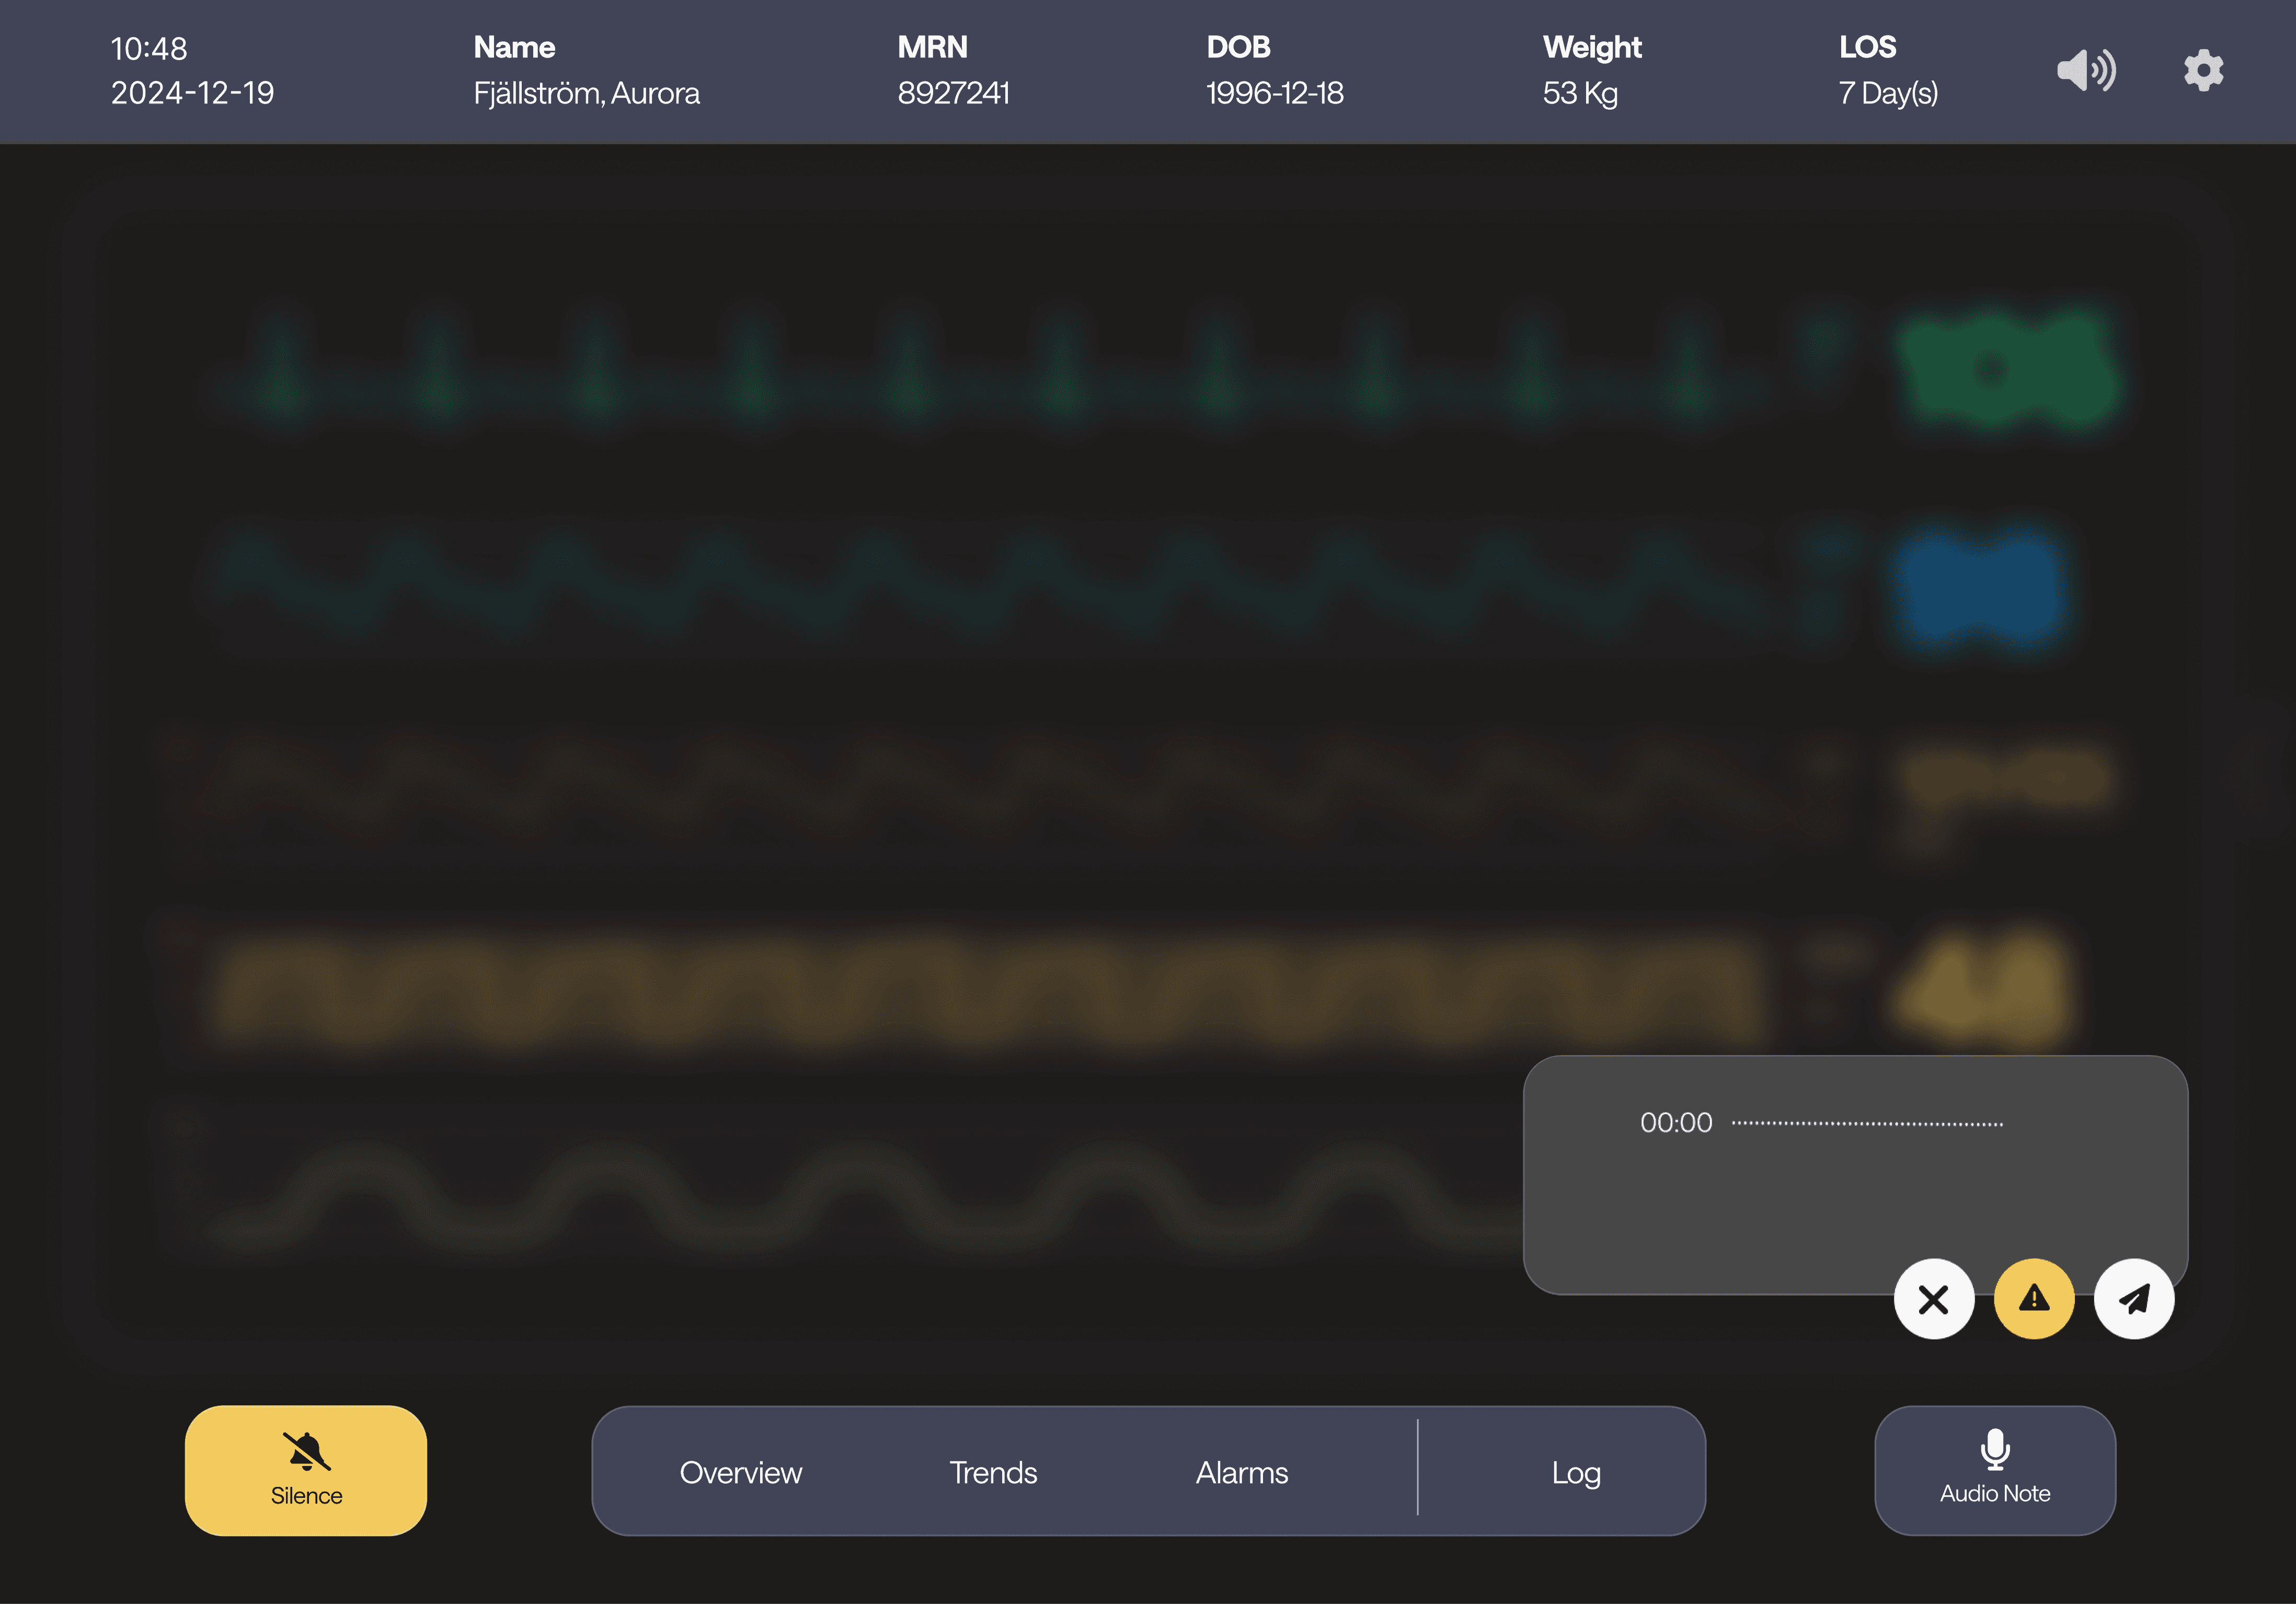Viewport: 2296px width, 1604px height.
Task: Select patient name Fjällström, Aurora
Action: pos(586,93)
